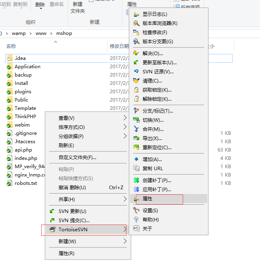Image resolution: width=260 pixels, height=263 pixels.
Task: Click the 属性 ribbon button
Action: pos(132,4)
